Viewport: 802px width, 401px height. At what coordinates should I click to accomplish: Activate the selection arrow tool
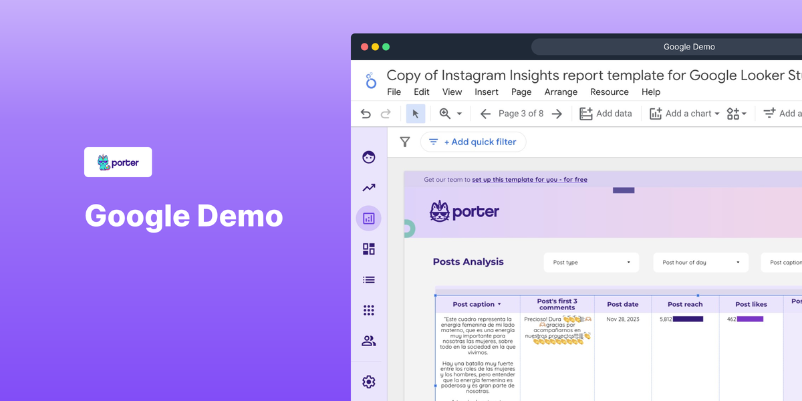click(x=415, y=113)
